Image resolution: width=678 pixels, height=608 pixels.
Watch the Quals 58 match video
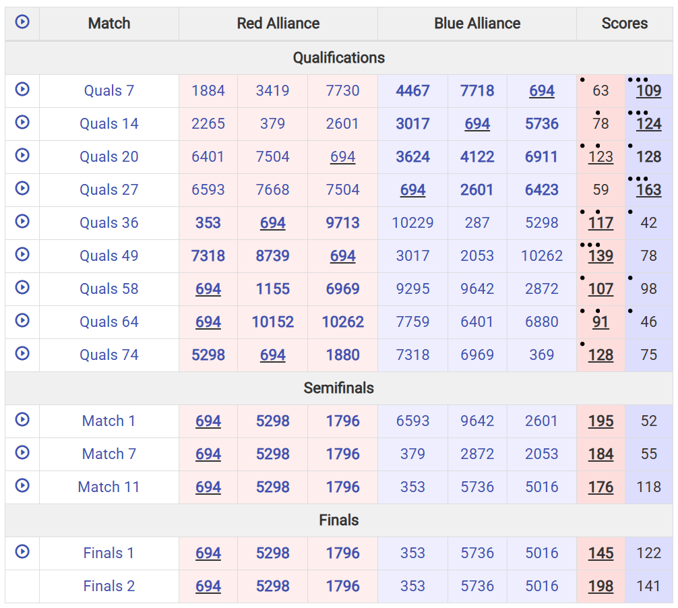pos(22,287)
